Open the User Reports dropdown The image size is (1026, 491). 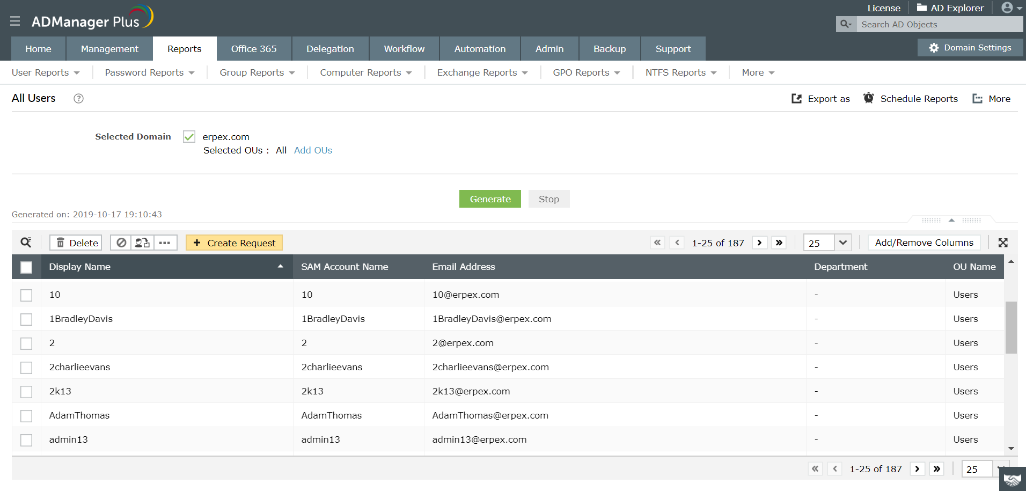point(46,72)
